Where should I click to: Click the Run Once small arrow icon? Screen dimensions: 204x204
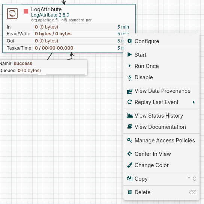tap(129, 66)
